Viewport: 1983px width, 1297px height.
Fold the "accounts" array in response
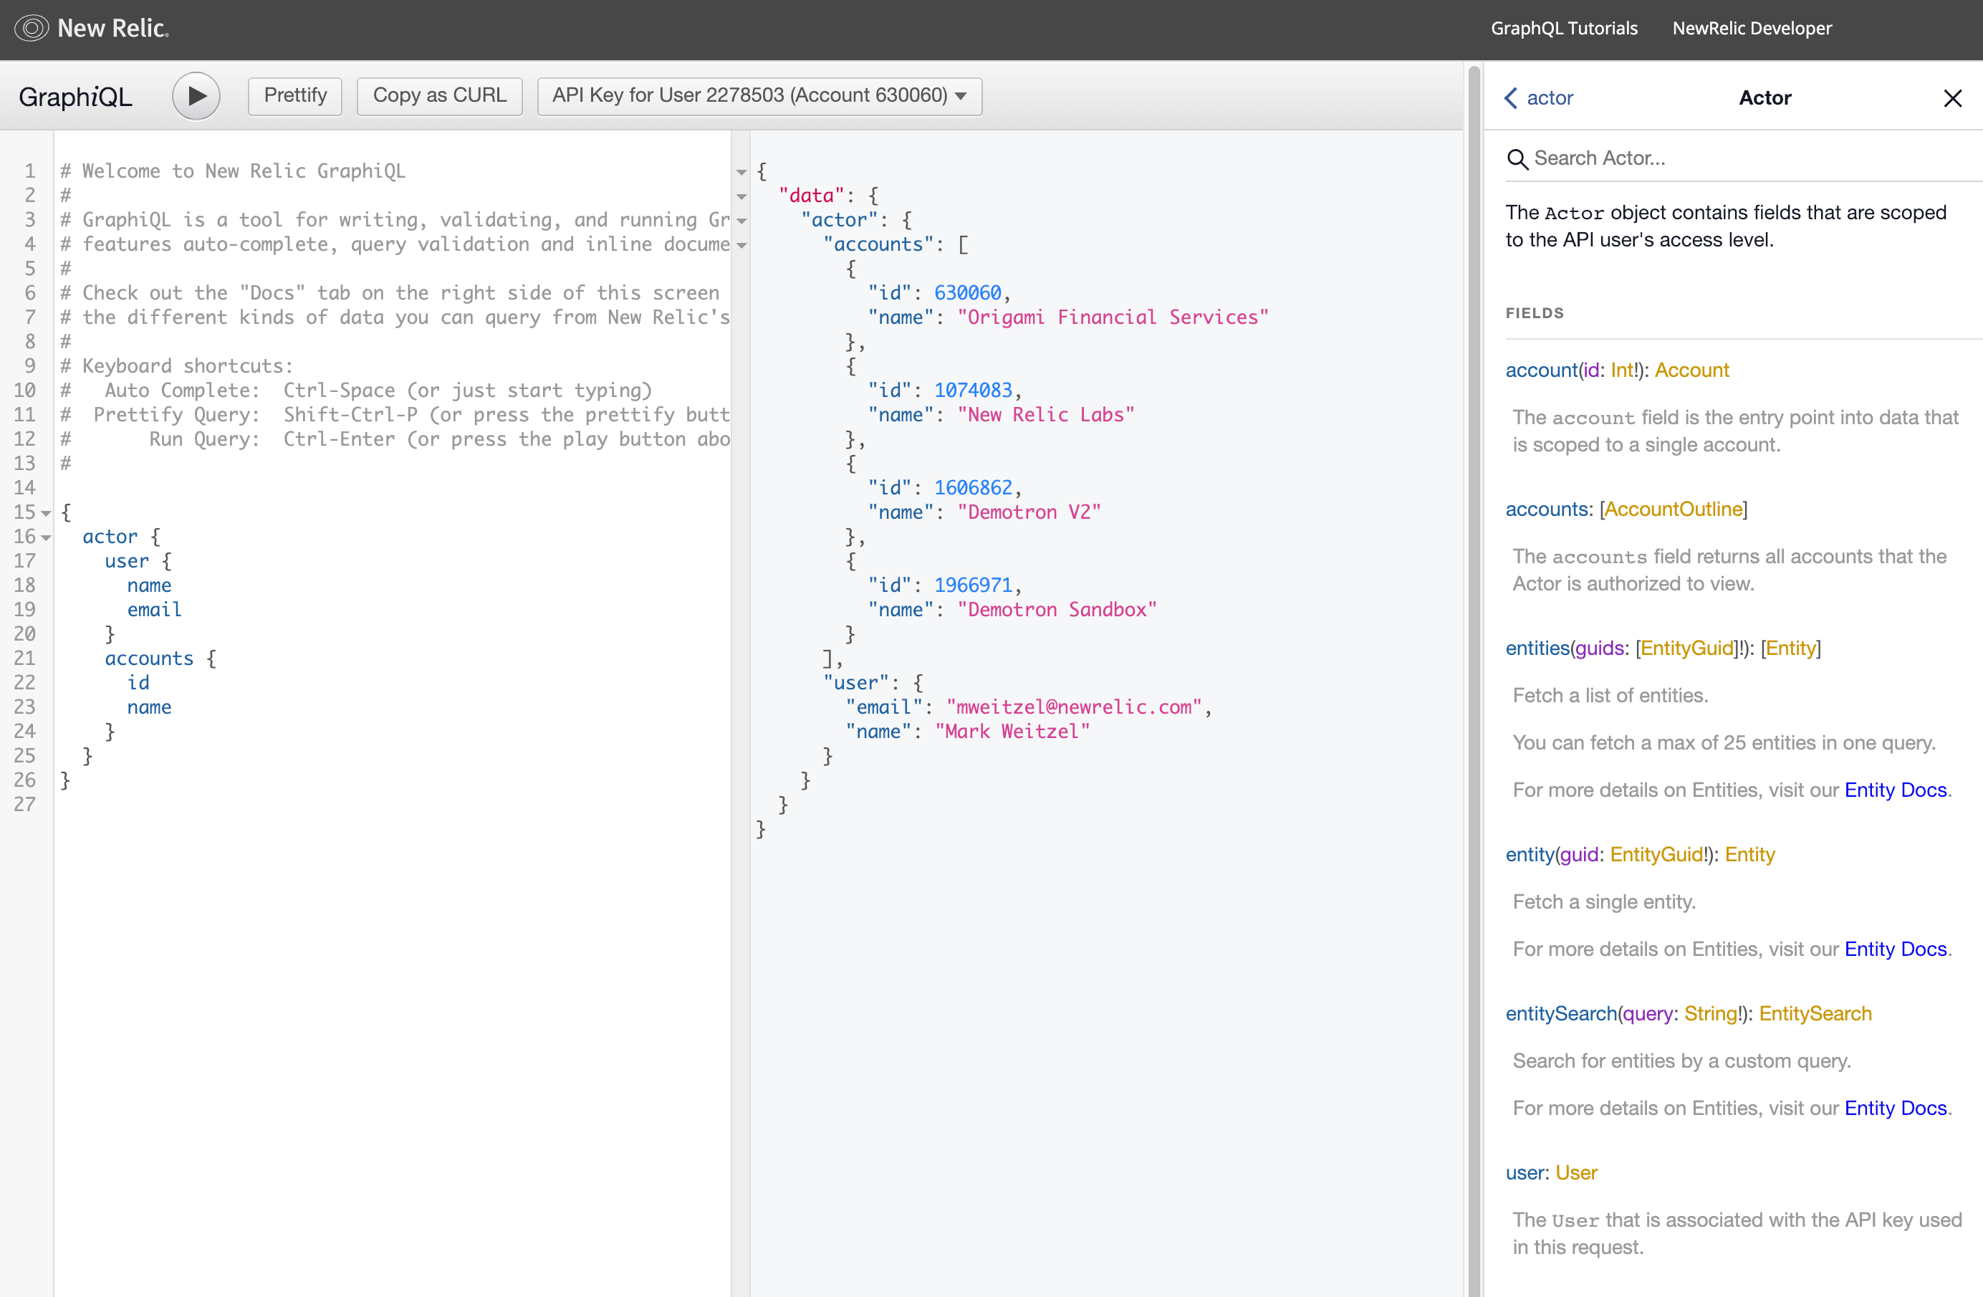(x=741, y=245)
